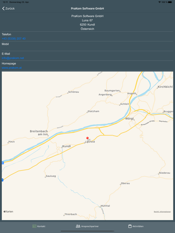Tap Achleit label on the map

[x=125, y=104]
